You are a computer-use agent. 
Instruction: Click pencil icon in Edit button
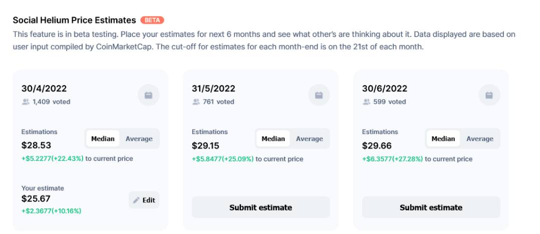coord(136,200)
